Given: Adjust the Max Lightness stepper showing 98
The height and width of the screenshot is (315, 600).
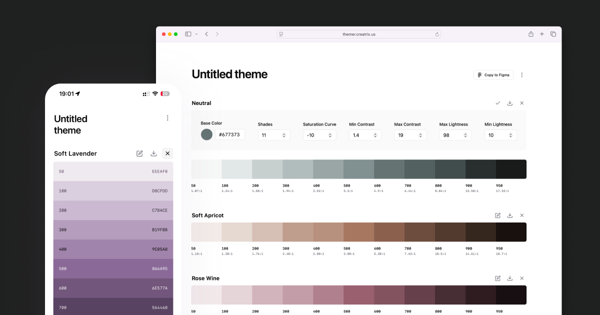Looking at the screenshot, I should point(455,135).
